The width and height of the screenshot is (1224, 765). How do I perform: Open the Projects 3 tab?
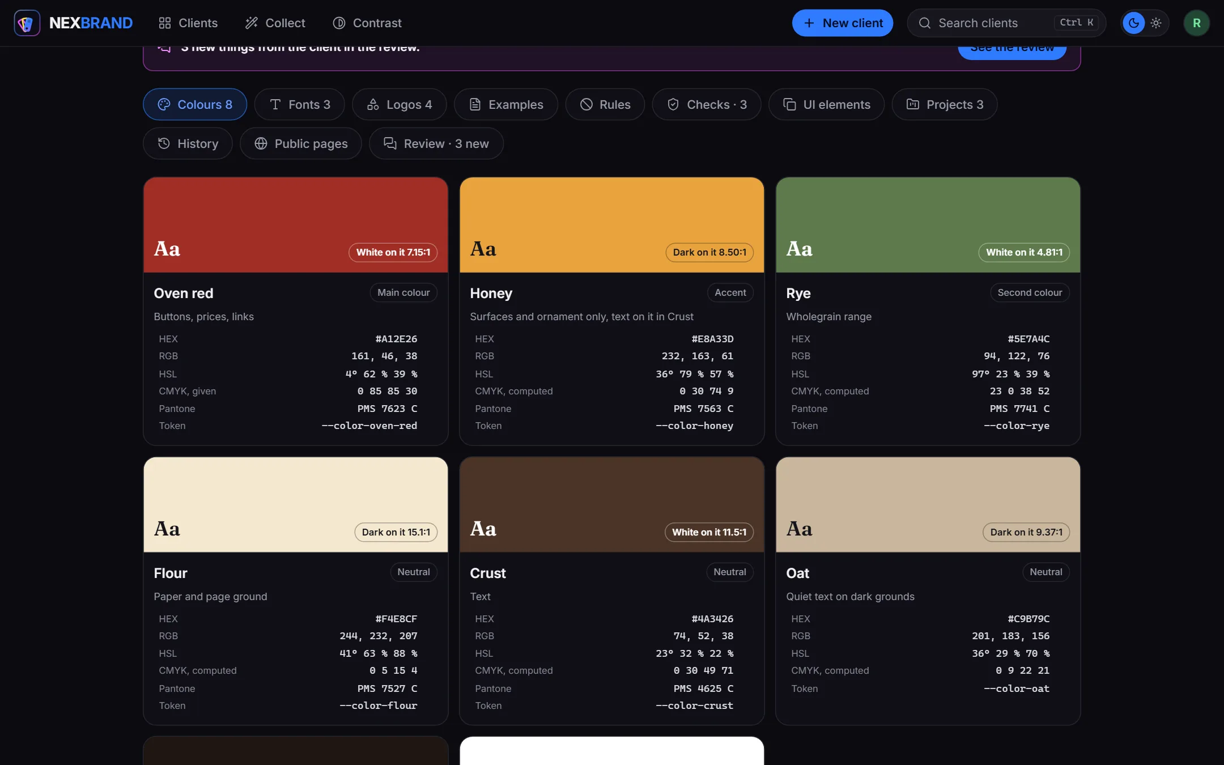[x=945, y=104]
